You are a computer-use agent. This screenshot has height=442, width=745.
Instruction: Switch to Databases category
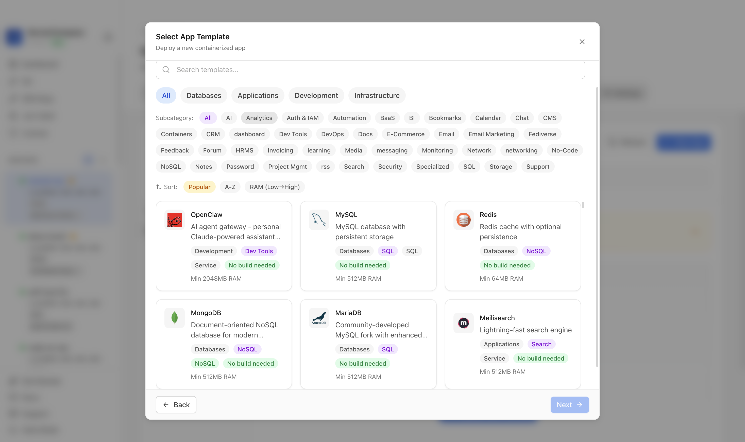(x=204, y=96)
